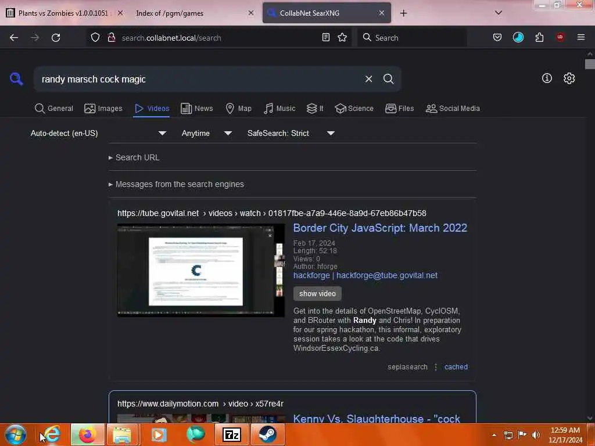Select the News search category

tap(197, 109)
